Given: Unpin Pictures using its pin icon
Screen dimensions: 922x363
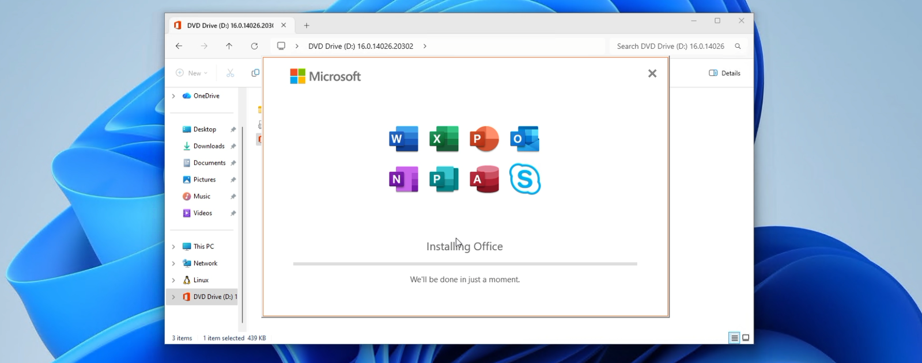Looking at the screenshot, I should pos(233,179).
